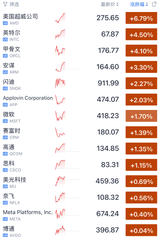Click the +0.04% chip for 博通
This screenshot has height=237, width=160.
(141, 230)
